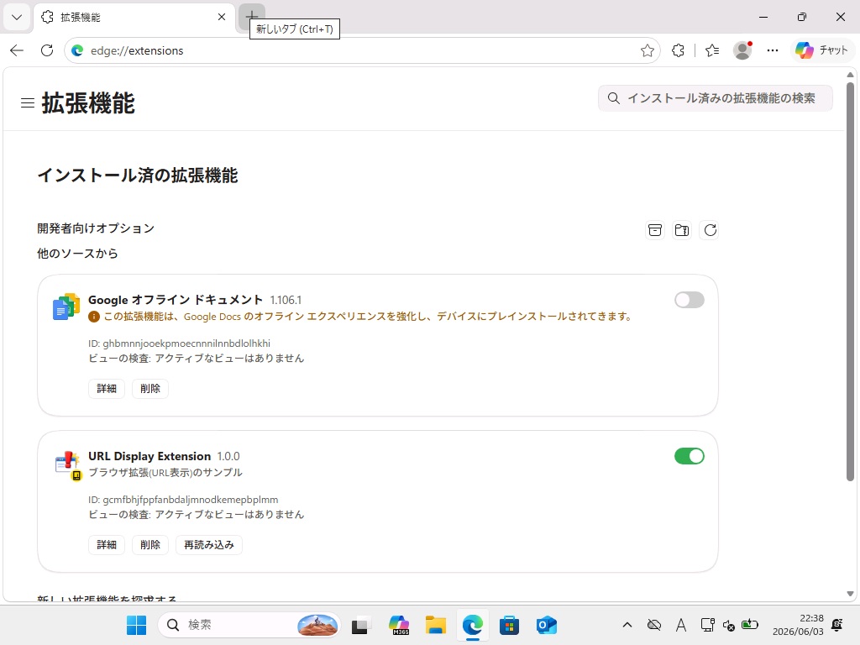This screenshot has width=860, height=645.
Task: Open Microsoft Store from the taskbar
Action: (x=510, y=625)
